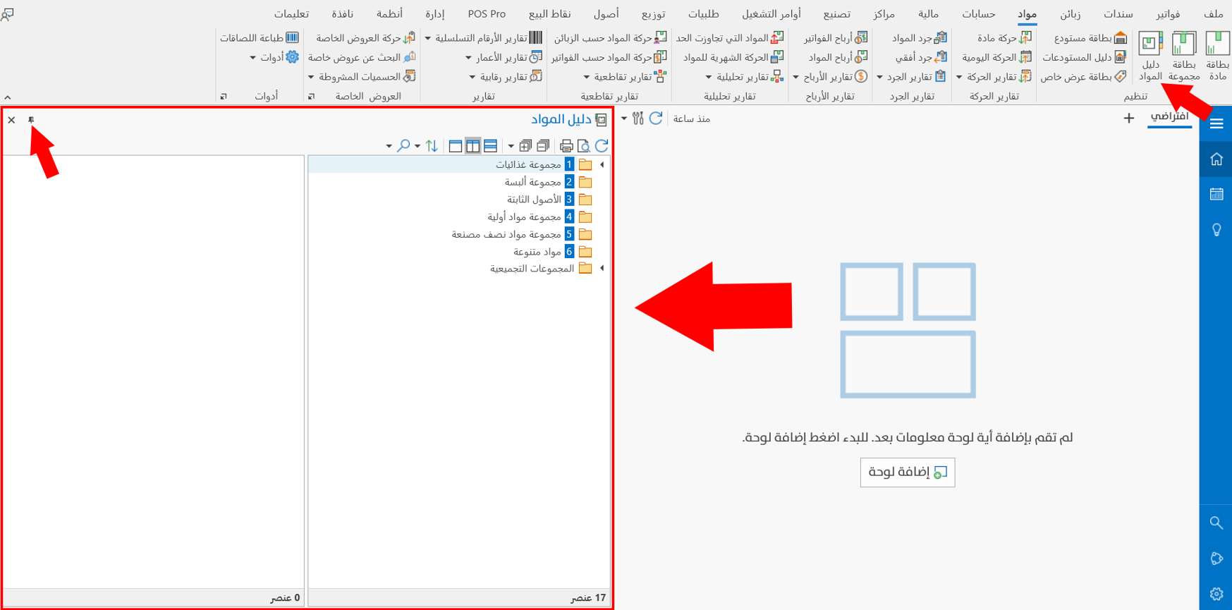Viewport: 1232px width, 610px height.
Task: Open طباعة اللصاقات label printing
Action: pos(259,37)
